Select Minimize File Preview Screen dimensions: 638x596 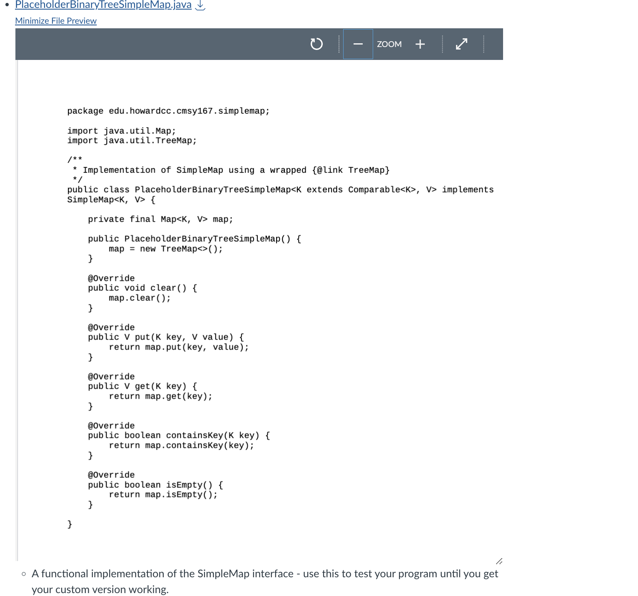55,20
